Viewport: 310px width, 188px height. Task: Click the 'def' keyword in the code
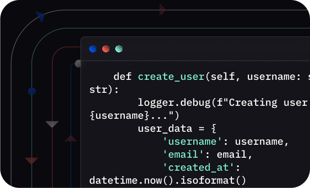pos(122,76)
